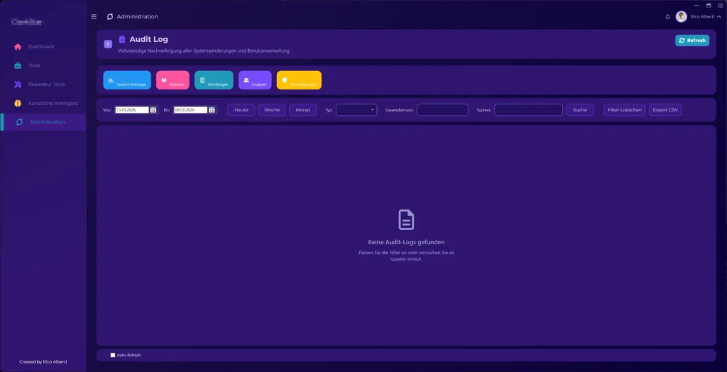Open the Typ dropdown
Image resolution: width=727 pixels, height=372 pixels.
tap(356, 110)
